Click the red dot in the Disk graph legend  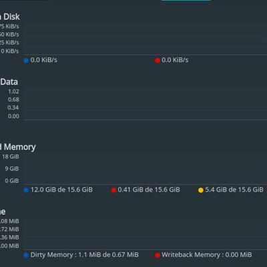[x=158, y=60]
